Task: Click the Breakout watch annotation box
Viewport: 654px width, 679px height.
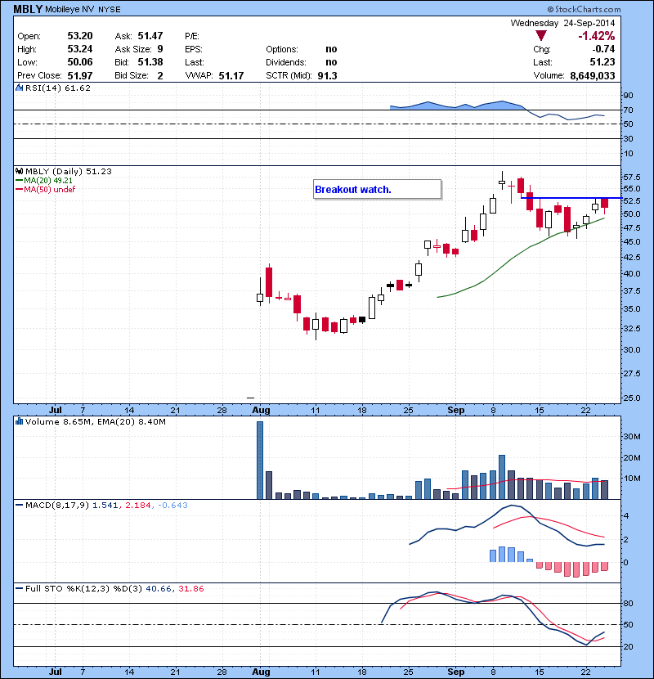Action: pos(378,189)
